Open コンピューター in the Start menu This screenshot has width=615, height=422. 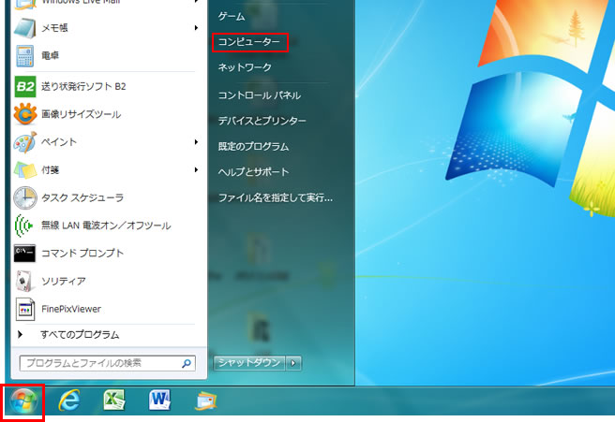(x=249, y=42)
